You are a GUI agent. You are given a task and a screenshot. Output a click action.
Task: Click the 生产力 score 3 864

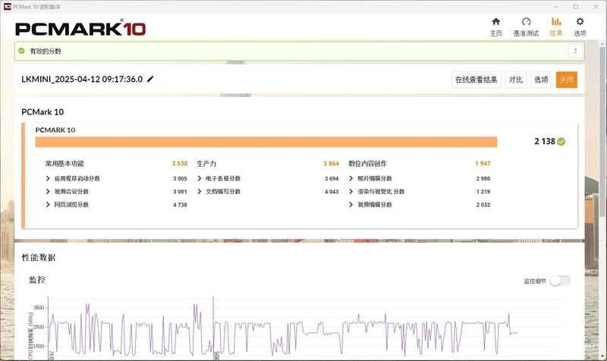pos(331,164)
